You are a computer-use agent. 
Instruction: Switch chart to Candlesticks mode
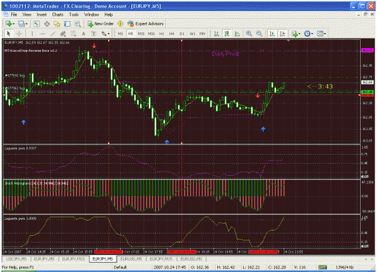pyautogui.click(x=227, y=34)
